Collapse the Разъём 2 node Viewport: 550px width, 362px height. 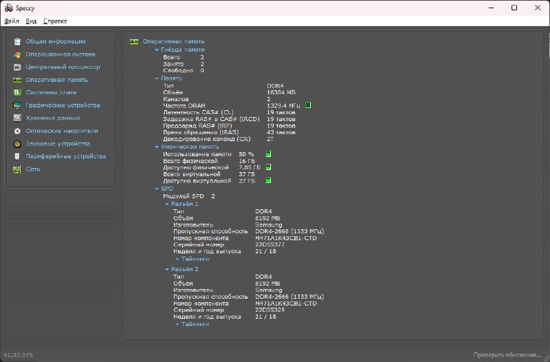coord(167,269)
